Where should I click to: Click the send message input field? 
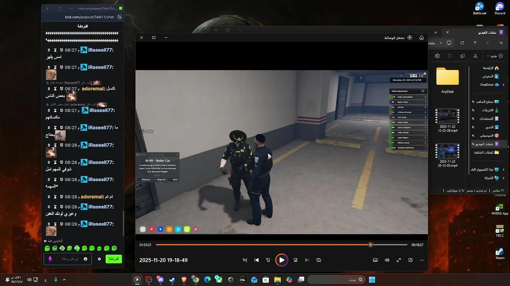coord(67,259)
